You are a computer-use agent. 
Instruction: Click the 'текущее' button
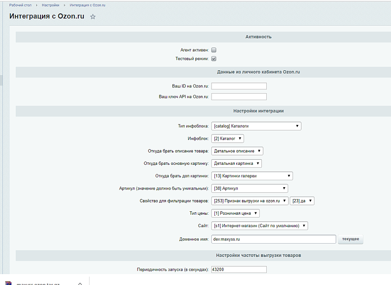coord(350,239)
